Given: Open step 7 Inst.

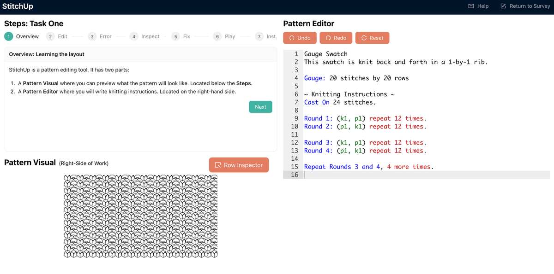Looking at the screenshot, I should (x=266, y=36).
